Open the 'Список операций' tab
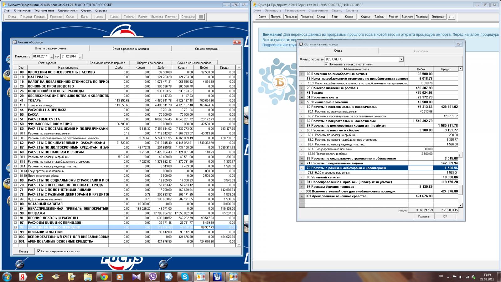This screenshot has width=501, height=282. (206, 49)
